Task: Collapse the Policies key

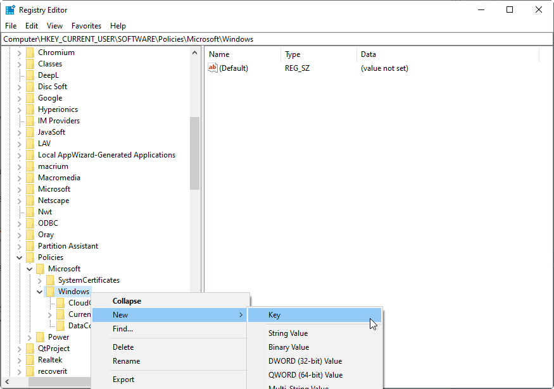Action: [x=20, y=257]
